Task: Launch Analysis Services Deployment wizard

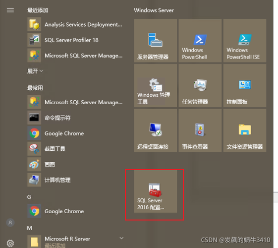Action: coord(75,24)
